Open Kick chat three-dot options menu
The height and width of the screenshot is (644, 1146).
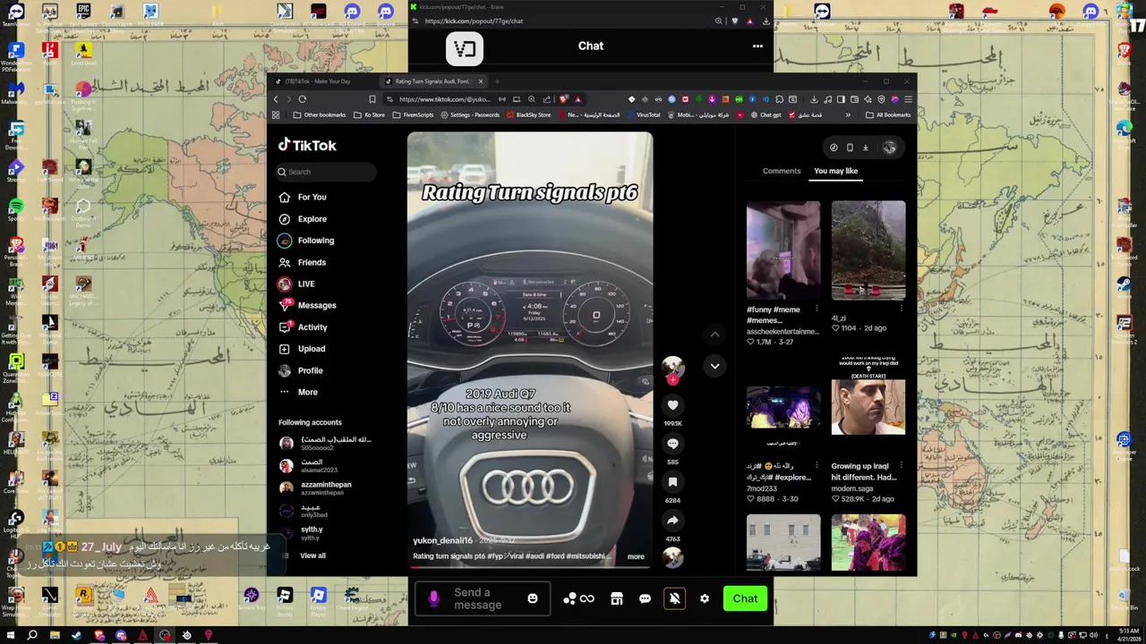coord(757,46)
